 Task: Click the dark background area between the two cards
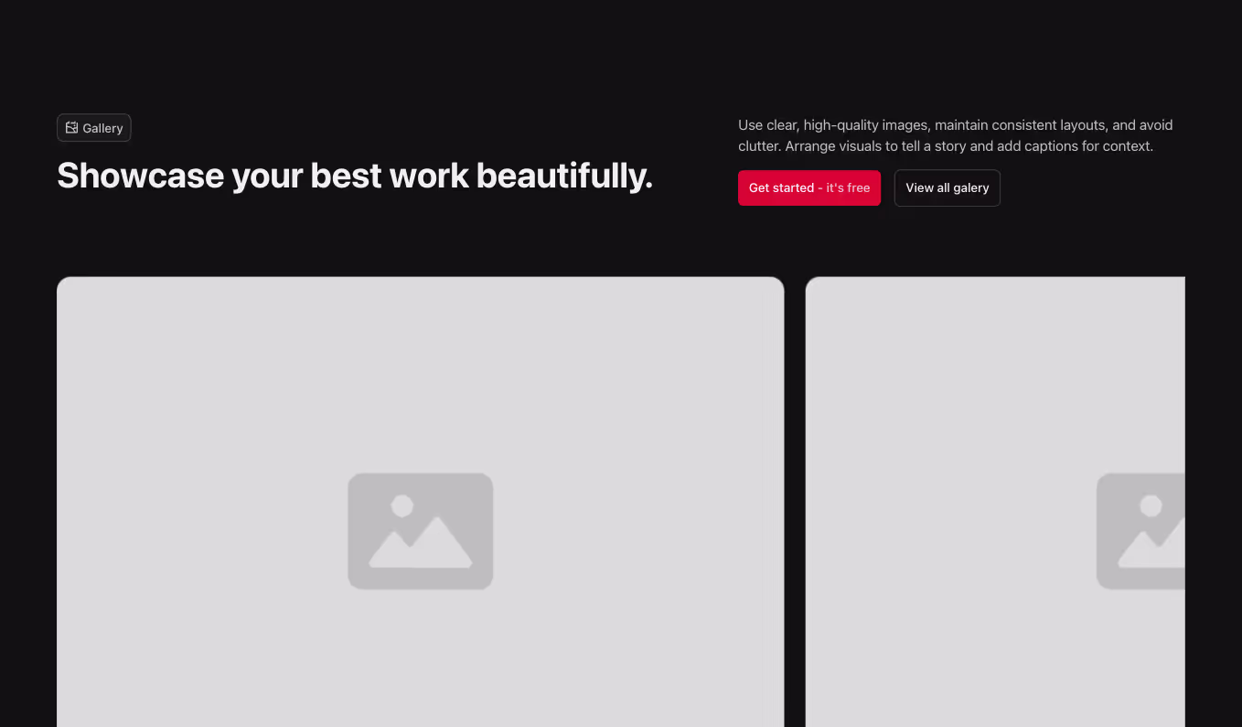pos(794,503)
